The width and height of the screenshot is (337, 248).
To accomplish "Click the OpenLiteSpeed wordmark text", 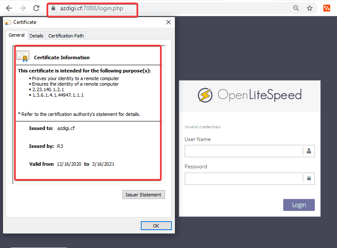I will (x=260, y=95).
